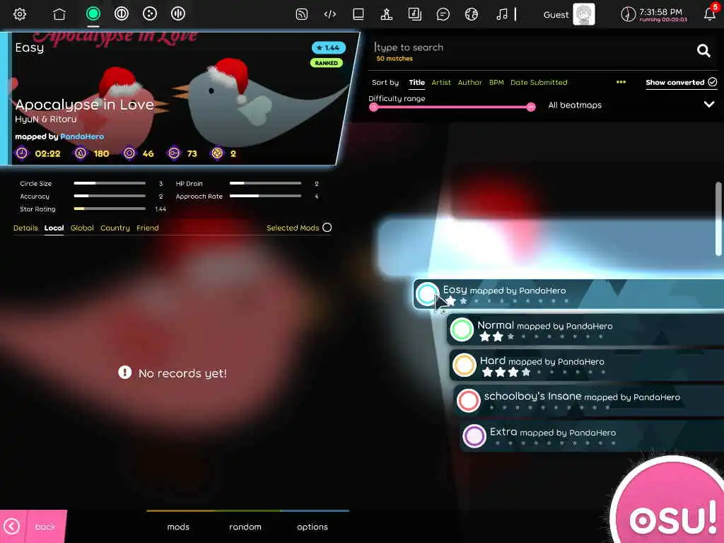Open the wiki globe icon
This screenshot has width=724, height=543.
tap(472, 14)
